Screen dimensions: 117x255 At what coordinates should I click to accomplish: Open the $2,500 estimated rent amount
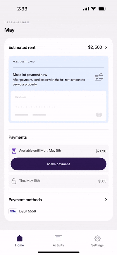(x=95, y=47)
